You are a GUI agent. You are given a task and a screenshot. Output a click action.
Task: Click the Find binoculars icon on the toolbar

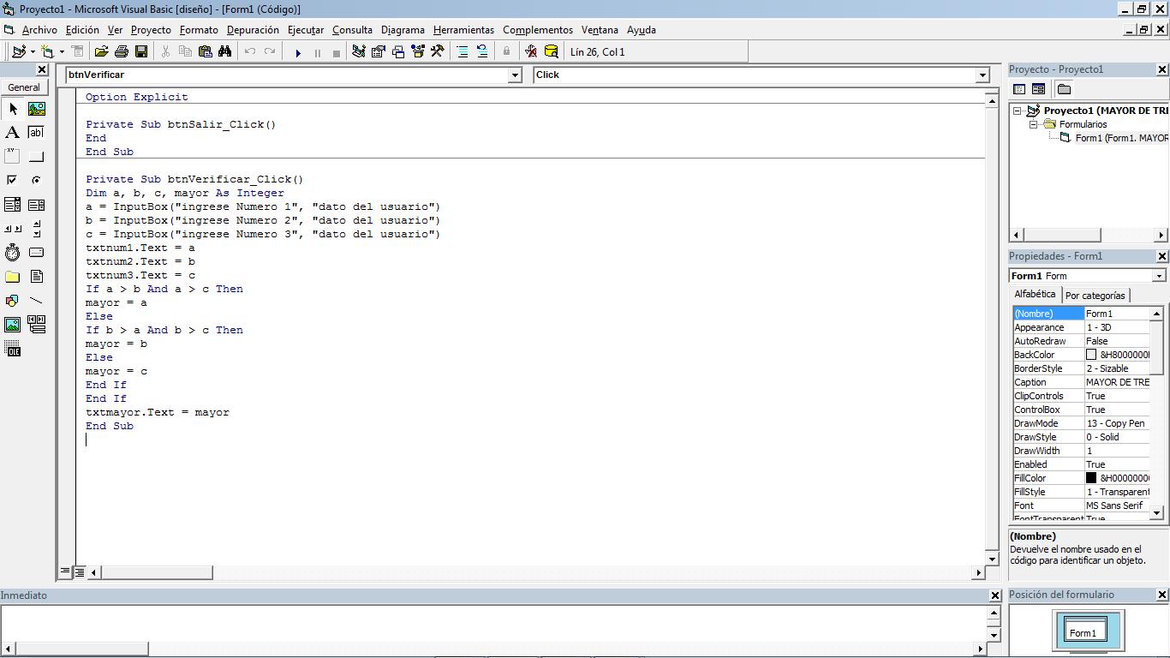226,51
